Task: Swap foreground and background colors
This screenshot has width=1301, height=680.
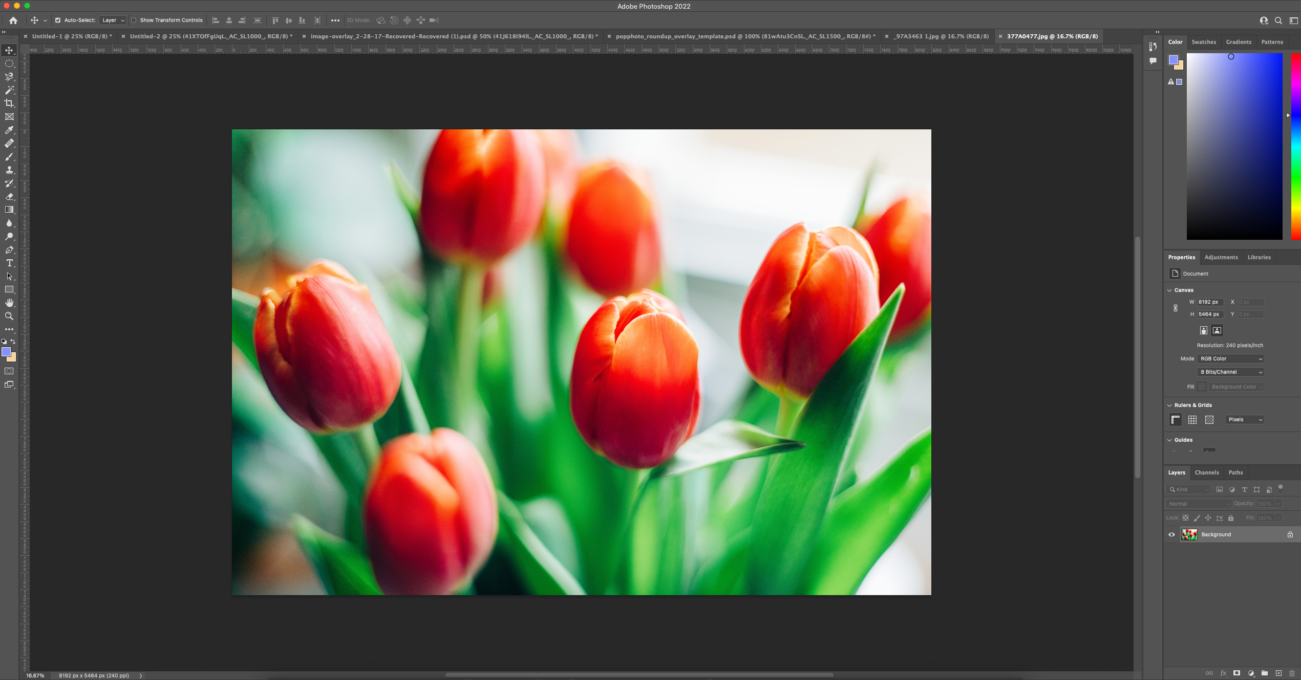Action: tap(13, 341)
